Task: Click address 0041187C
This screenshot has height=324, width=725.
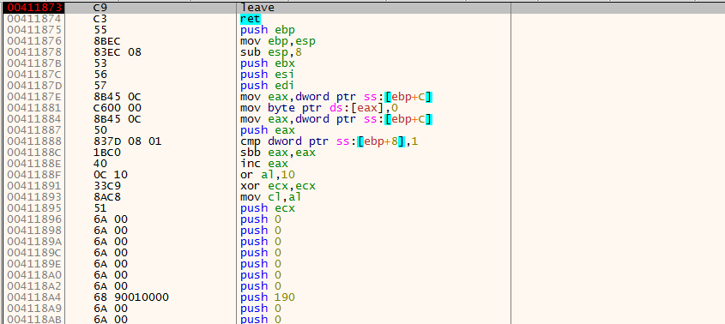Action: (34, 75)
